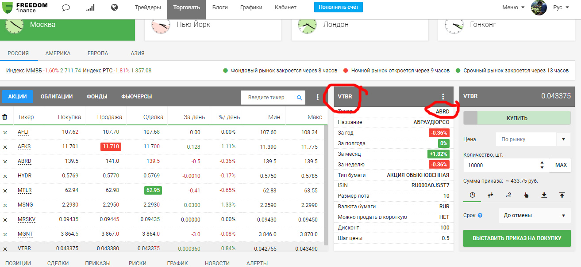Open the ПРИКАЗЫ bottom tab
This screenshot has height=267, width=581.
[98, 263]
